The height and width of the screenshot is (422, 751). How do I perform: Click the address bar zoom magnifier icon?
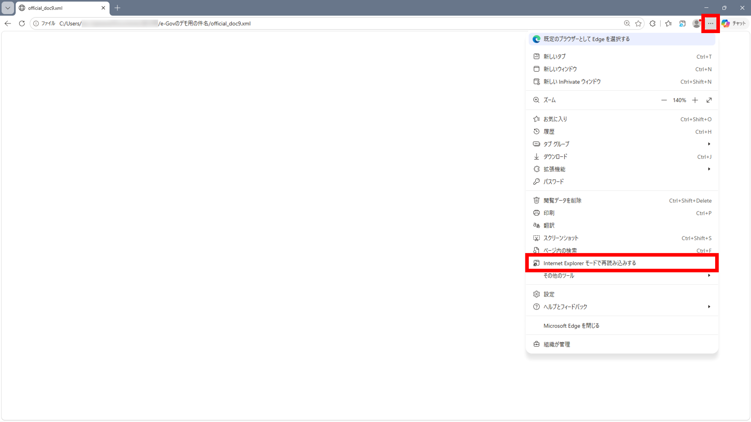coord(627,24)
